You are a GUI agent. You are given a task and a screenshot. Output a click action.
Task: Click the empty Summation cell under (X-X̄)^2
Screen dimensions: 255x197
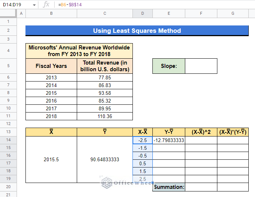click(x=201, y=187)
